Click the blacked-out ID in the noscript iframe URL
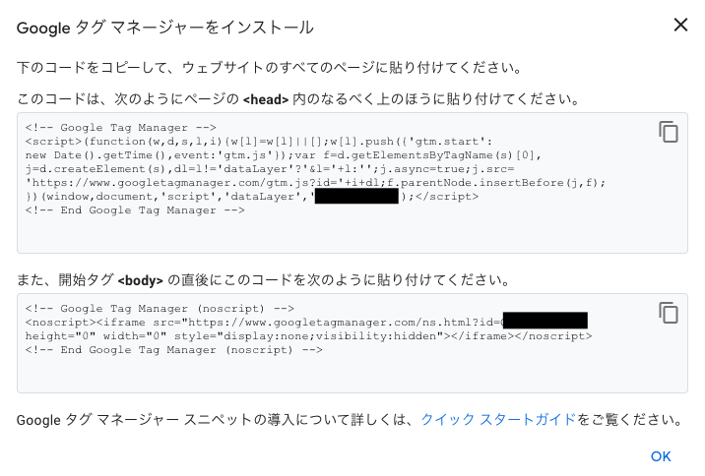The height and width of the screenshot is (476, 705). [545, 321]
